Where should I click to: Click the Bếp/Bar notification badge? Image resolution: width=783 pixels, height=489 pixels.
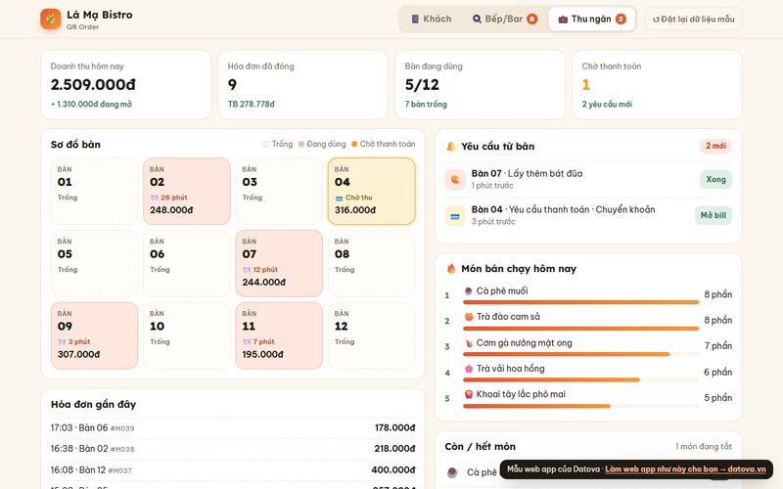(x=532, y=19)
